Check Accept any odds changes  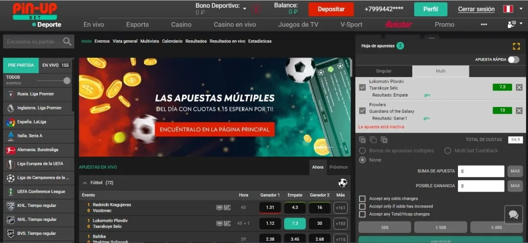(x=362, y=198)
